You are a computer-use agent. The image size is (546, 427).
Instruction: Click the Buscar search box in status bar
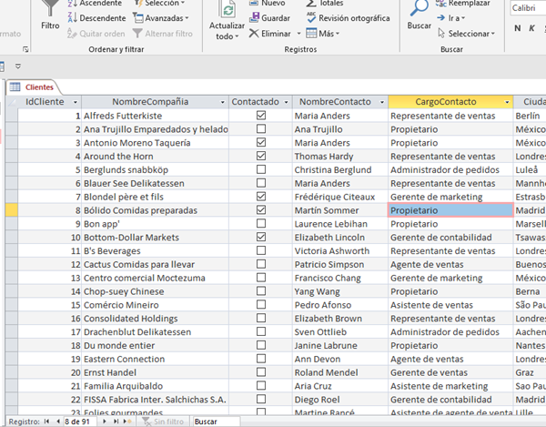[215, 422]
